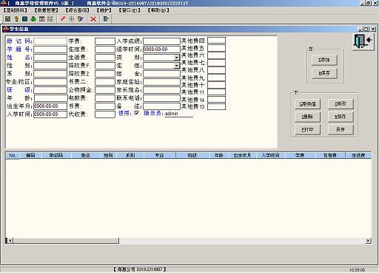This screenshot has height=274, width=379.
Task: Click the yellow-blue funnel toolbar icon
Action: [81, 19]
